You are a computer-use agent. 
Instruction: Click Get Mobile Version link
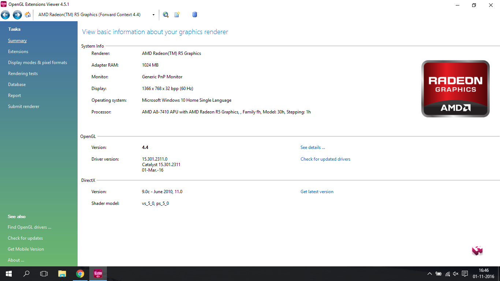coord(26,249)
